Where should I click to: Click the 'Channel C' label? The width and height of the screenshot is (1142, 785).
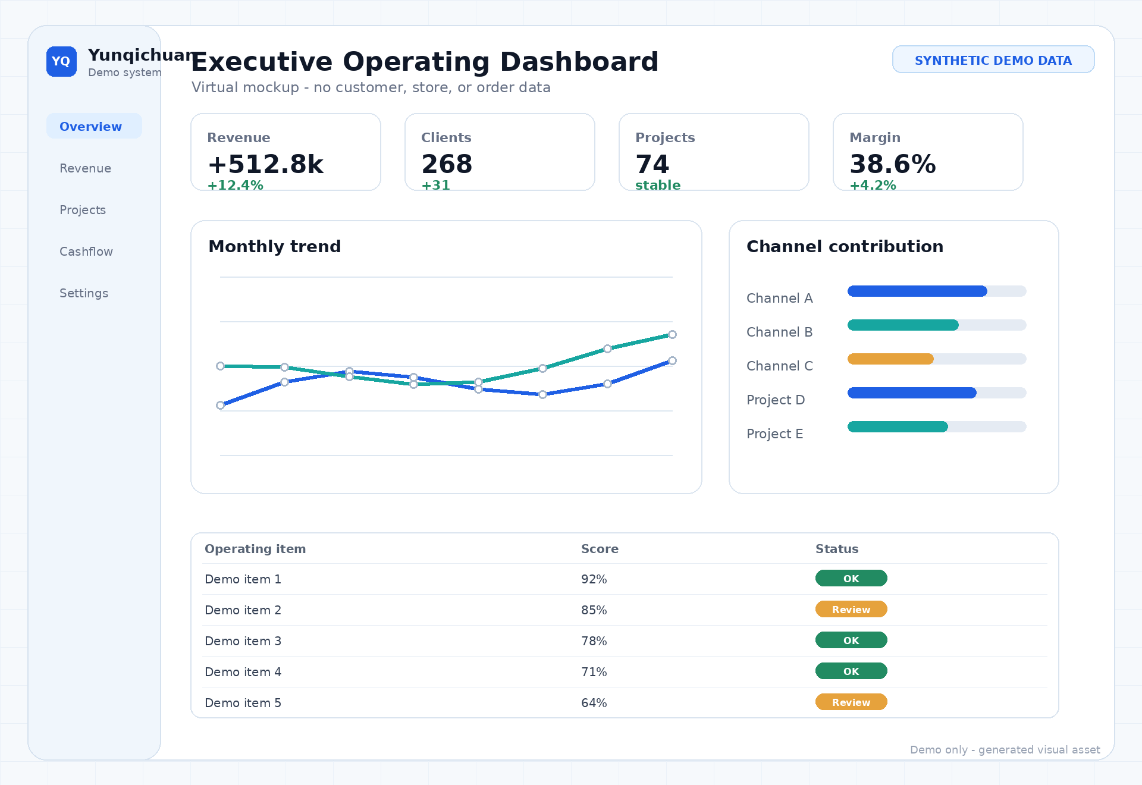coord(779,366)
